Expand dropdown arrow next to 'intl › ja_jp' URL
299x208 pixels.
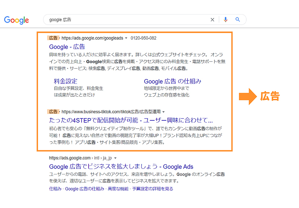115,158
